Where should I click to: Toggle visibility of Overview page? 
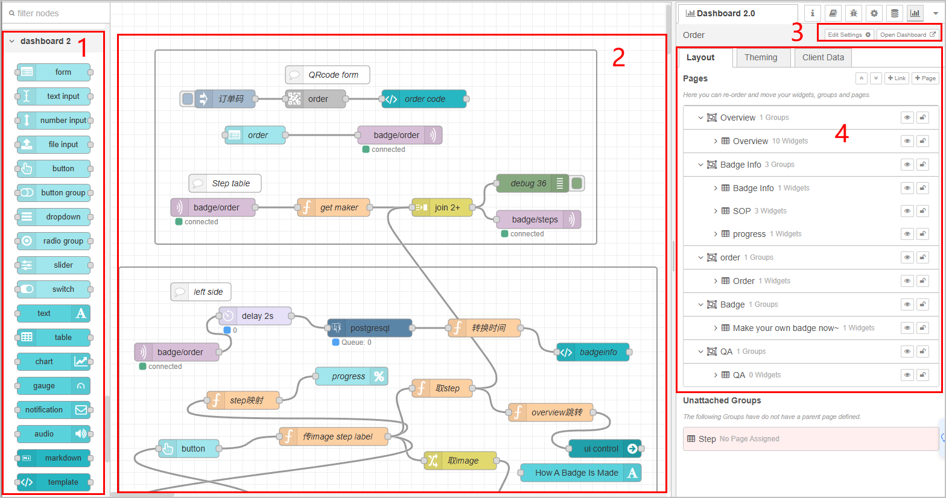tap(907, 118)
